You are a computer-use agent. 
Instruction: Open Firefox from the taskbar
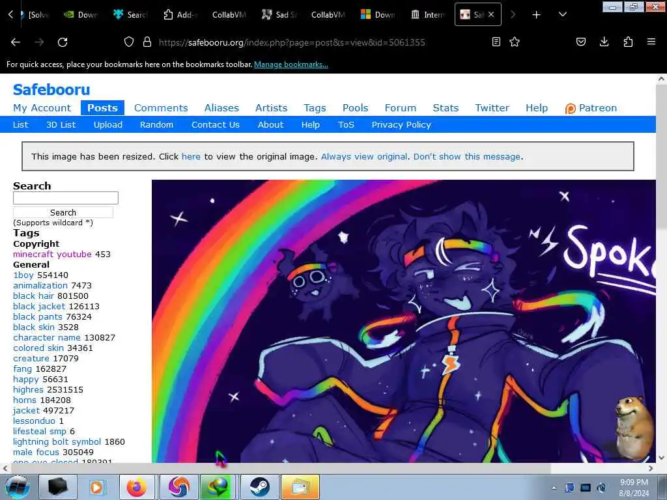pyautogui.click(x=137, y=487)
